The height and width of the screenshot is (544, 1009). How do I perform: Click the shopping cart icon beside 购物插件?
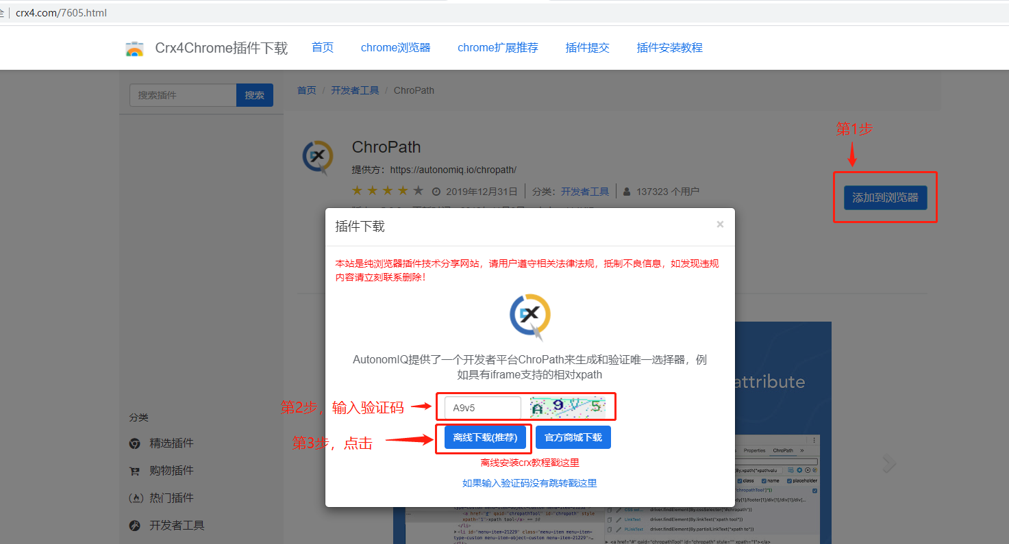[x=134, y=470]
